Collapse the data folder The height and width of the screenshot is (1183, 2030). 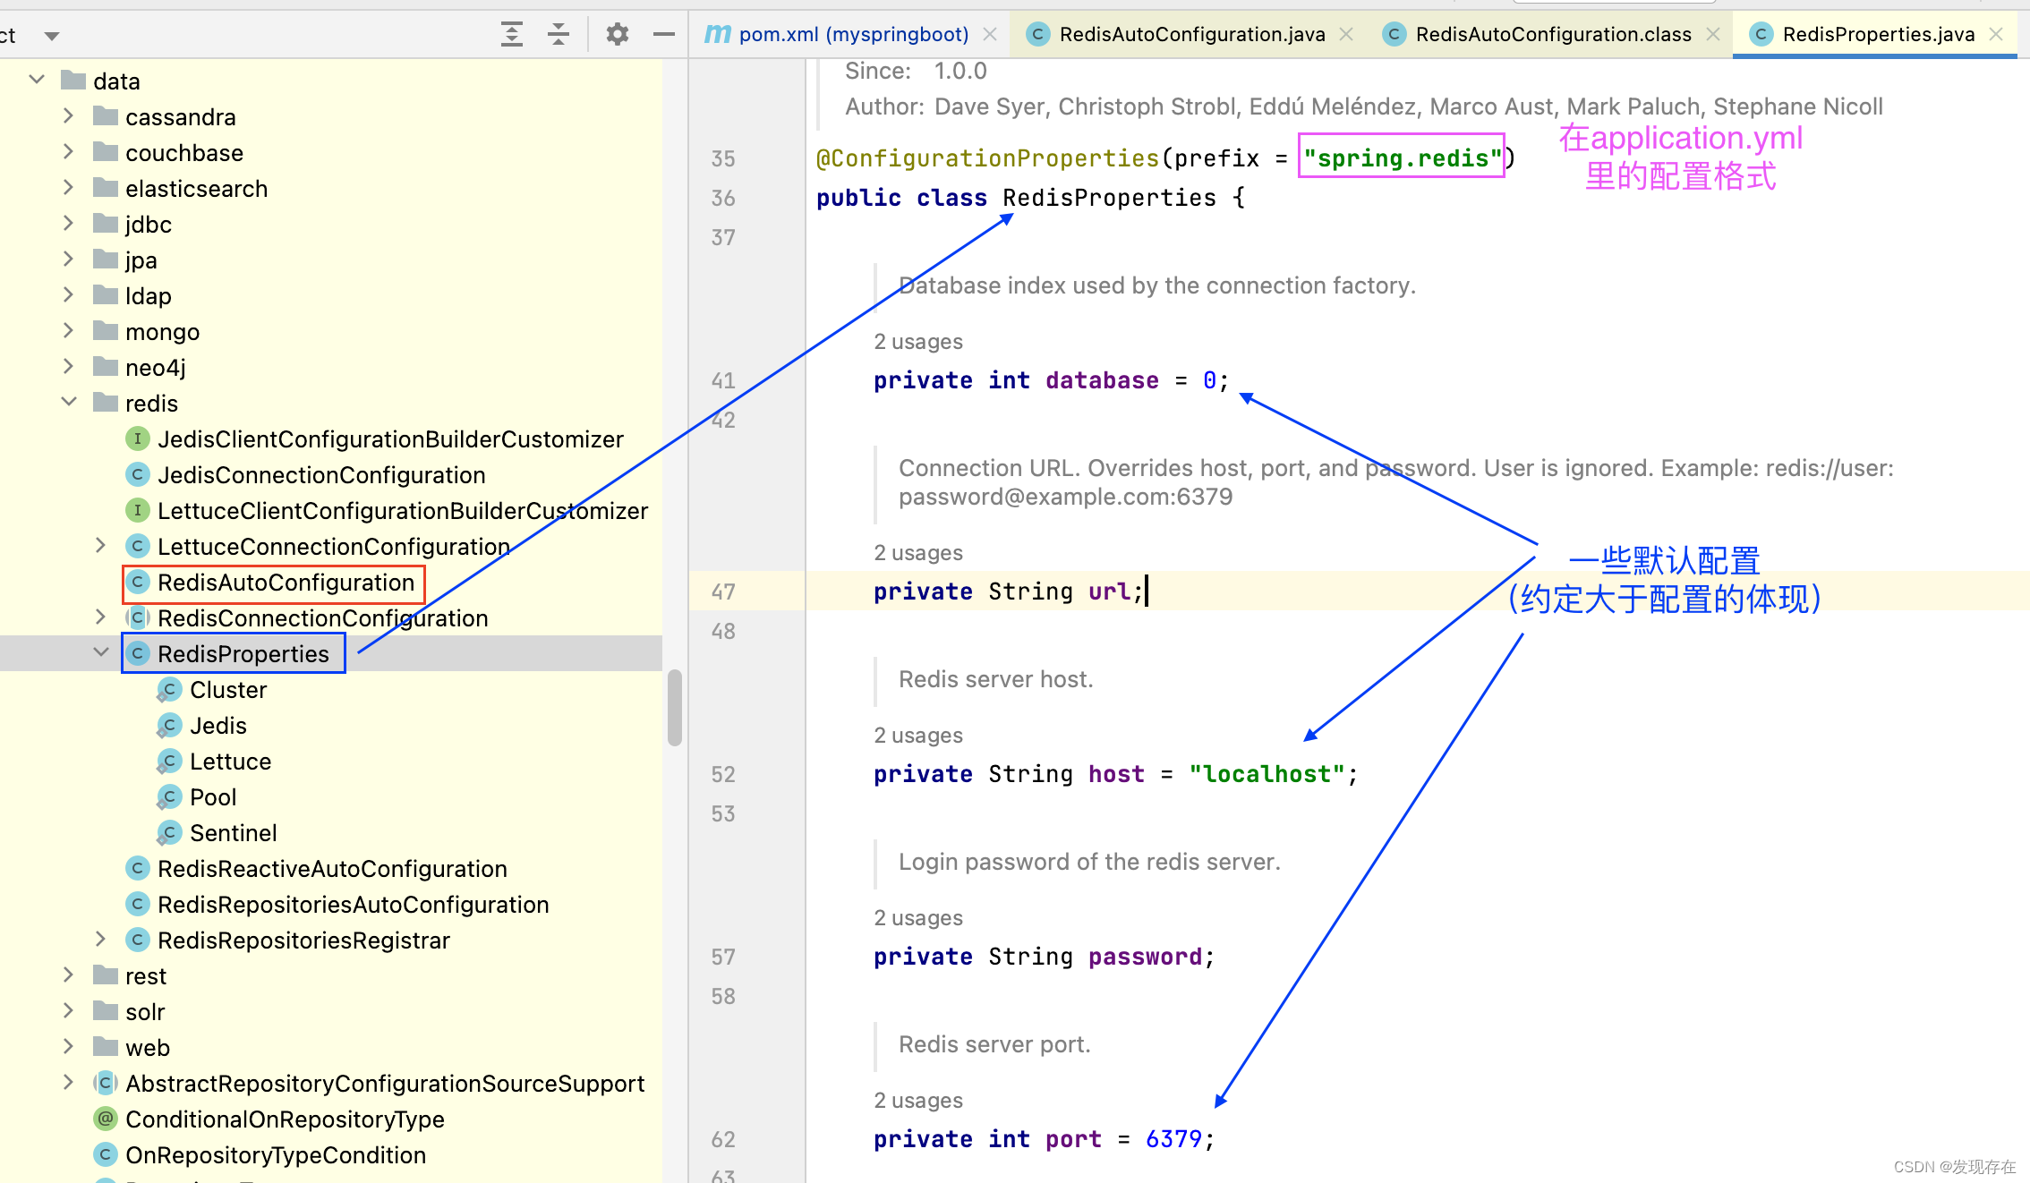coord(37,80)
